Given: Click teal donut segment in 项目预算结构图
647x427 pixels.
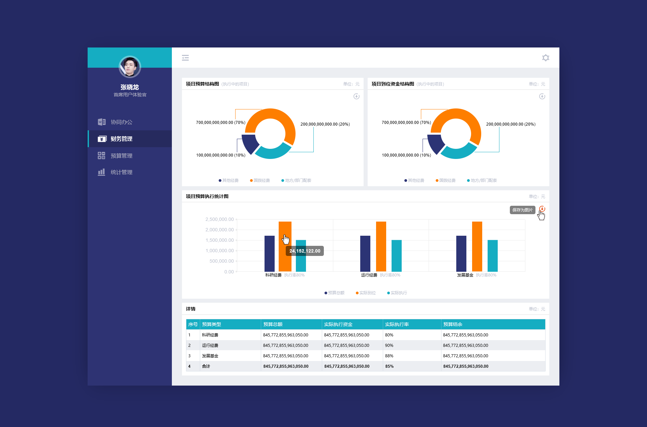Looking at the screenshot, I should pyautogui.click(x=272, y=153).
